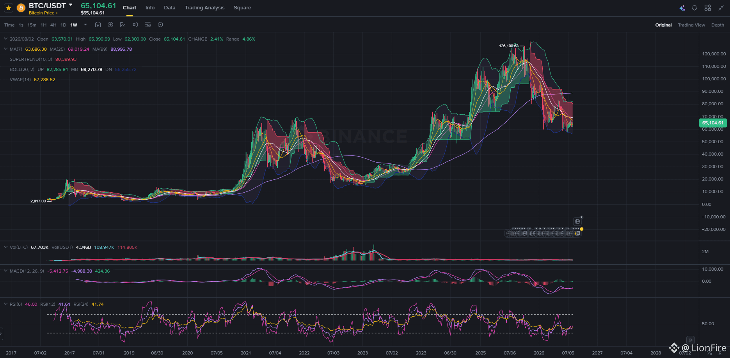This screenshot has width=730, height=358.
Task: Open the price alert bell icon
Action: pyautogui.click(x=694, y=8)
